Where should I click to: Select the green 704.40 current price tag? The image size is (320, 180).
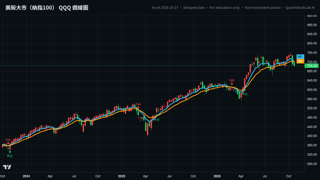click(x=312, y=66)
